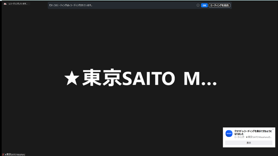Click the Zoom logo in the notification

[x=229, y=134]
